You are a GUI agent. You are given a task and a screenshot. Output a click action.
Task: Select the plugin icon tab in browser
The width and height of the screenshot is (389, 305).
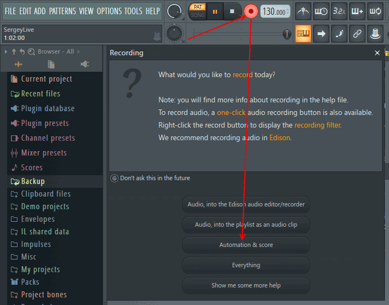point(84,65)
